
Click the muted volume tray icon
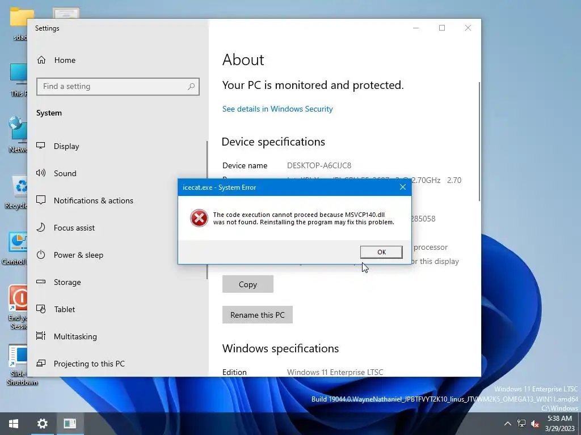(x=534, y=424)
